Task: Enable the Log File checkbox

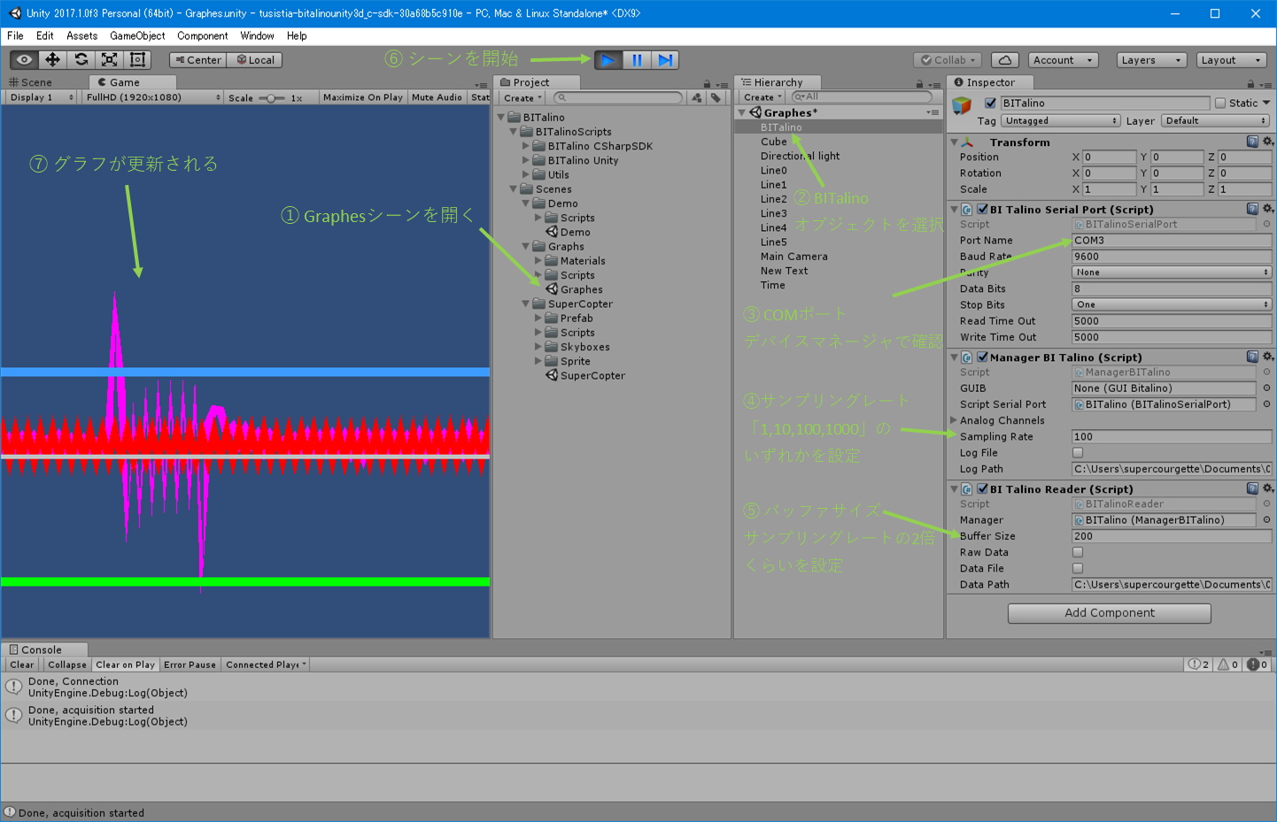Action: click(1078, 453)
